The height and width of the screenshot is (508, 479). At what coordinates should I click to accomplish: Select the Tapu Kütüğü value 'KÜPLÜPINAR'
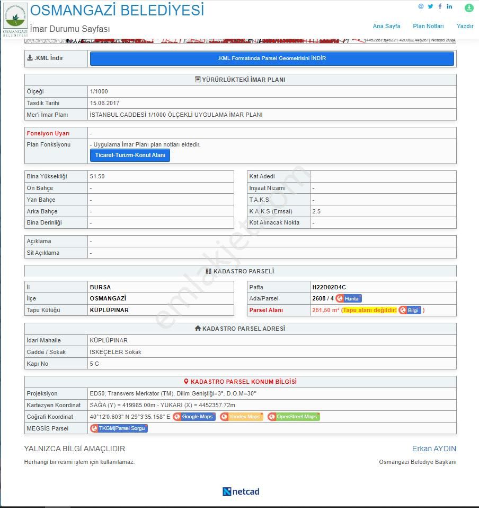(x=109, y=310)
